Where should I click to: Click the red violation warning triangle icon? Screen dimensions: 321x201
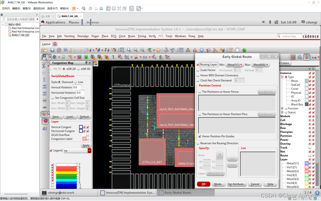pyautogui.click(x=195, y=50)
